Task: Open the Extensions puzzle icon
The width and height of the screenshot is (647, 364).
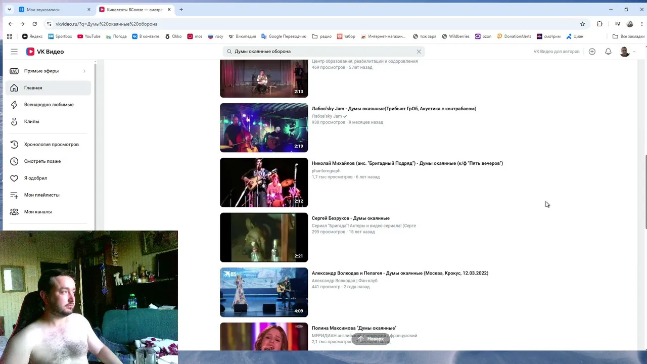Action: coord(599,24)
